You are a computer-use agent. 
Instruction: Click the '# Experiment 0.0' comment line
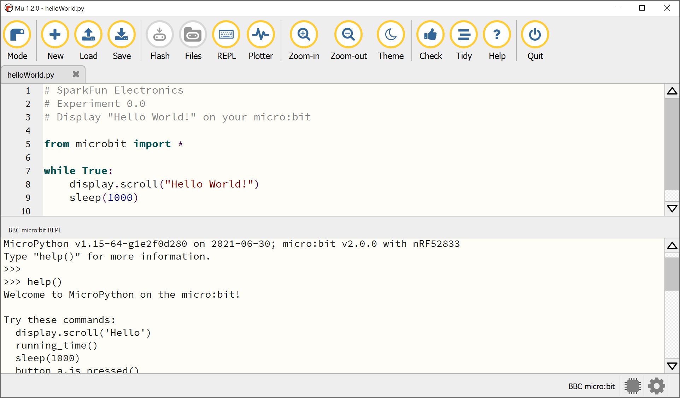pyautogui.click(x=95, y=104)
